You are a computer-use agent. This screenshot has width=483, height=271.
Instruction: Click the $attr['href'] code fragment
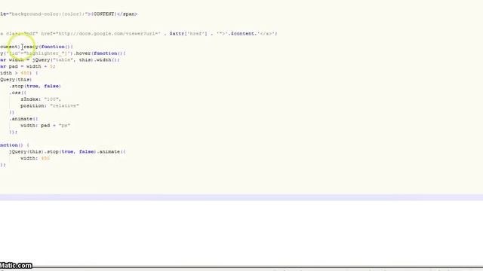point(188,33)
